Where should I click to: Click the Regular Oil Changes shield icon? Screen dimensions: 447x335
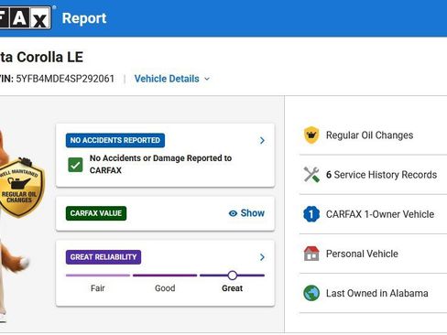(x=311, y=135)
